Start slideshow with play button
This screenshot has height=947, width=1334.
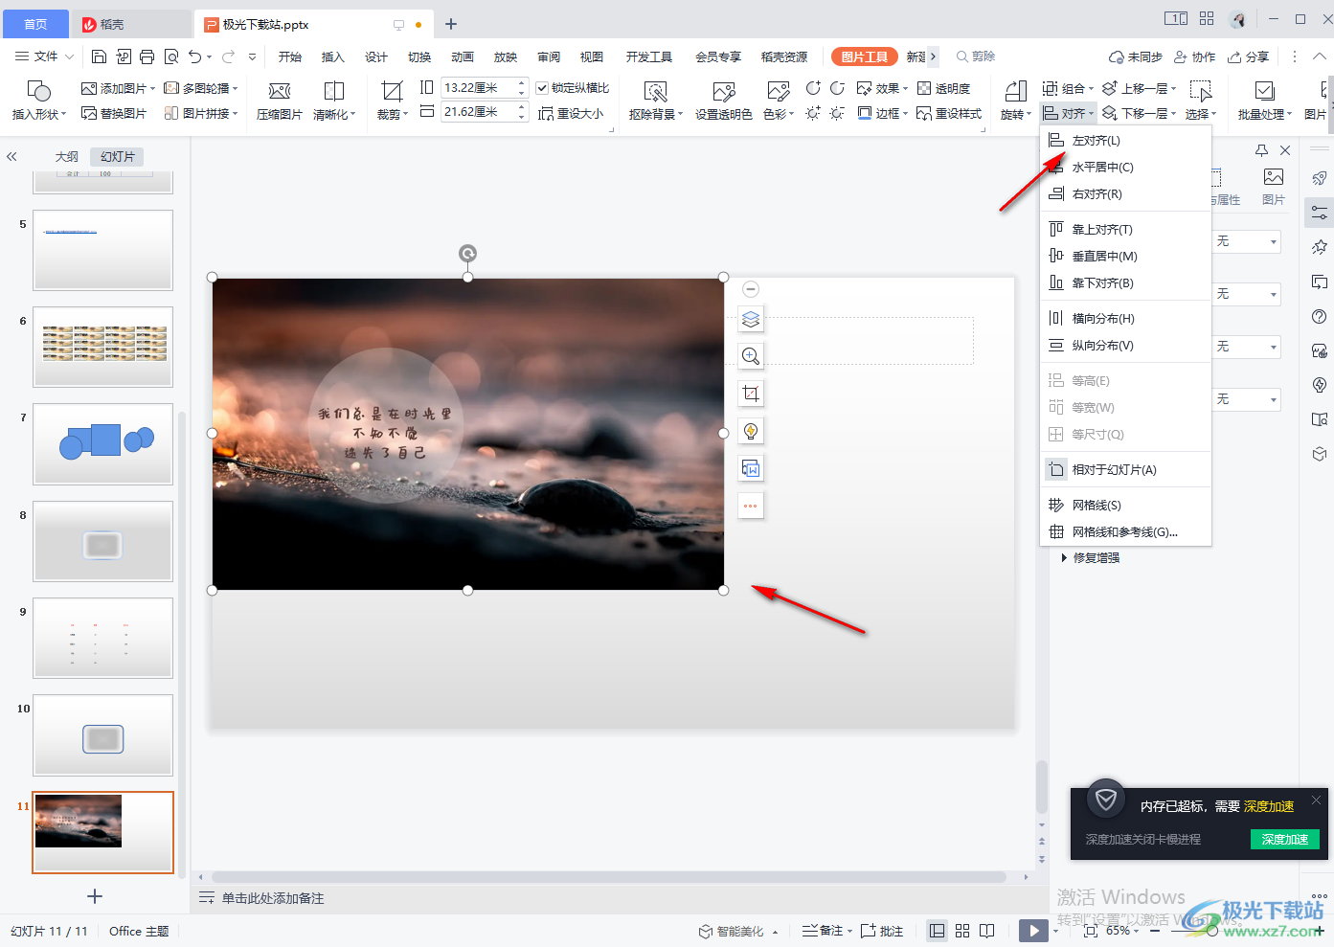(1033, 931)
